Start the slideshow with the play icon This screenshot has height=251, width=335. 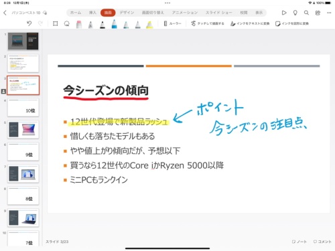pyautogui.click(x=284, y=13)
